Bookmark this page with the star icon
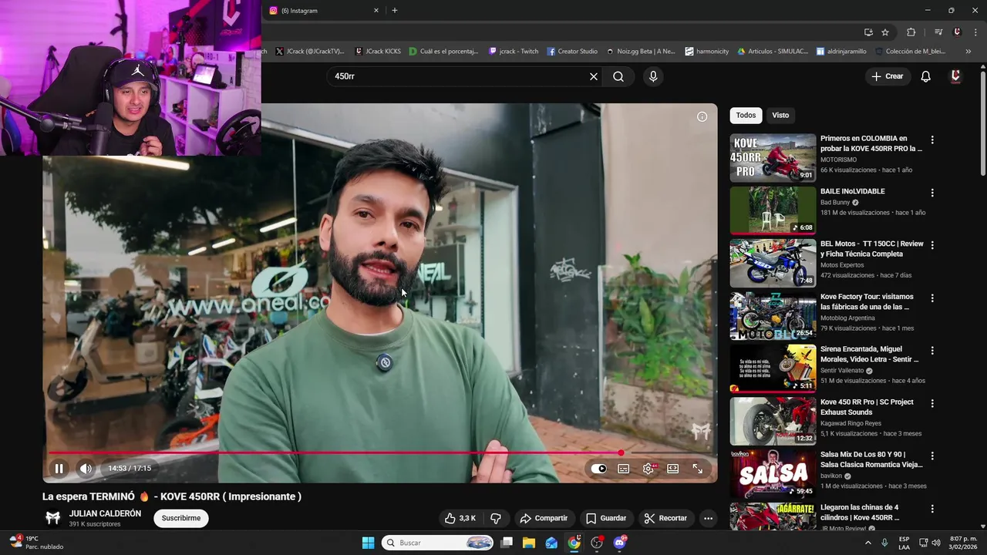 tap(885, 32)
